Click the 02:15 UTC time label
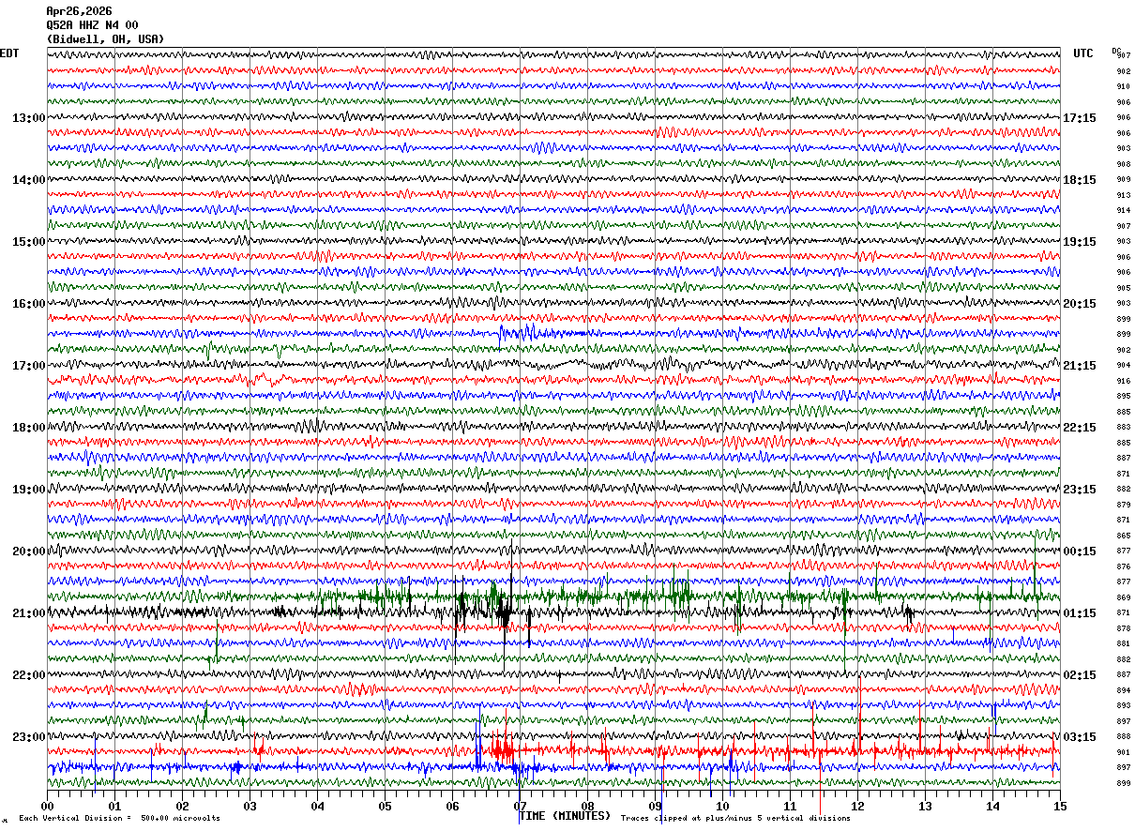 1080,675
